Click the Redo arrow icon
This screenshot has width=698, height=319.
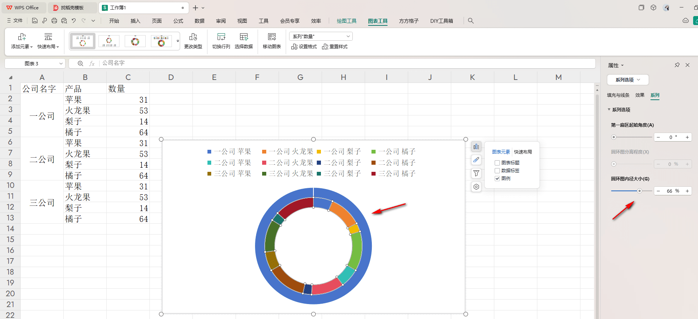(x=84, y=21)
